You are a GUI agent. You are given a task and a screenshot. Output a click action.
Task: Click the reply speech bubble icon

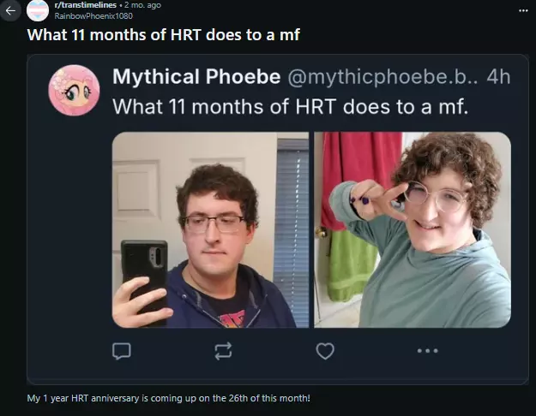click(x=122, y=351)
